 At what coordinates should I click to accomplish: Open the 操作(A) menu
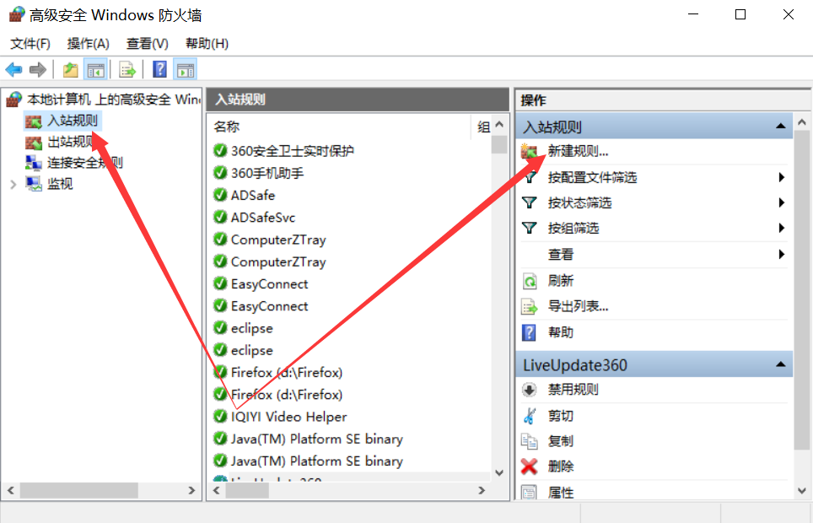(89, 44)
